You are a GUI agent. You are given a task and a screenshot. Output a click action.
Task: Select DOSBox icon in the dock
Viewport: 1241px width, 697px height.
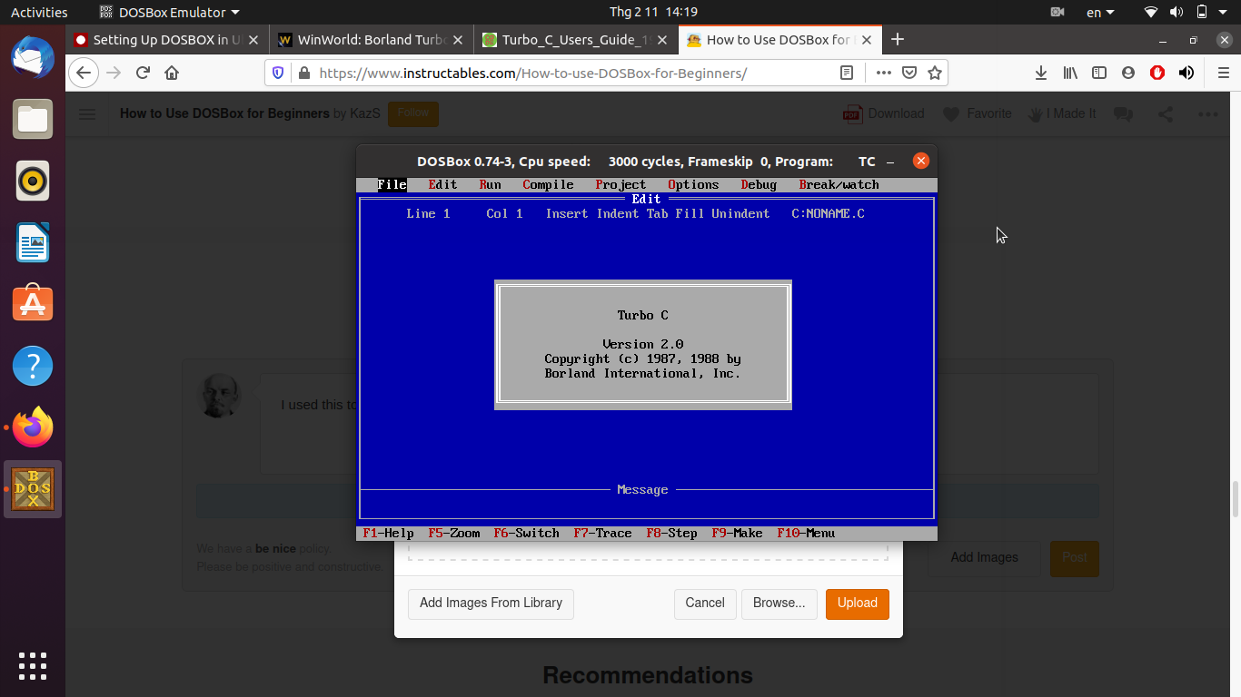[33, 489]
